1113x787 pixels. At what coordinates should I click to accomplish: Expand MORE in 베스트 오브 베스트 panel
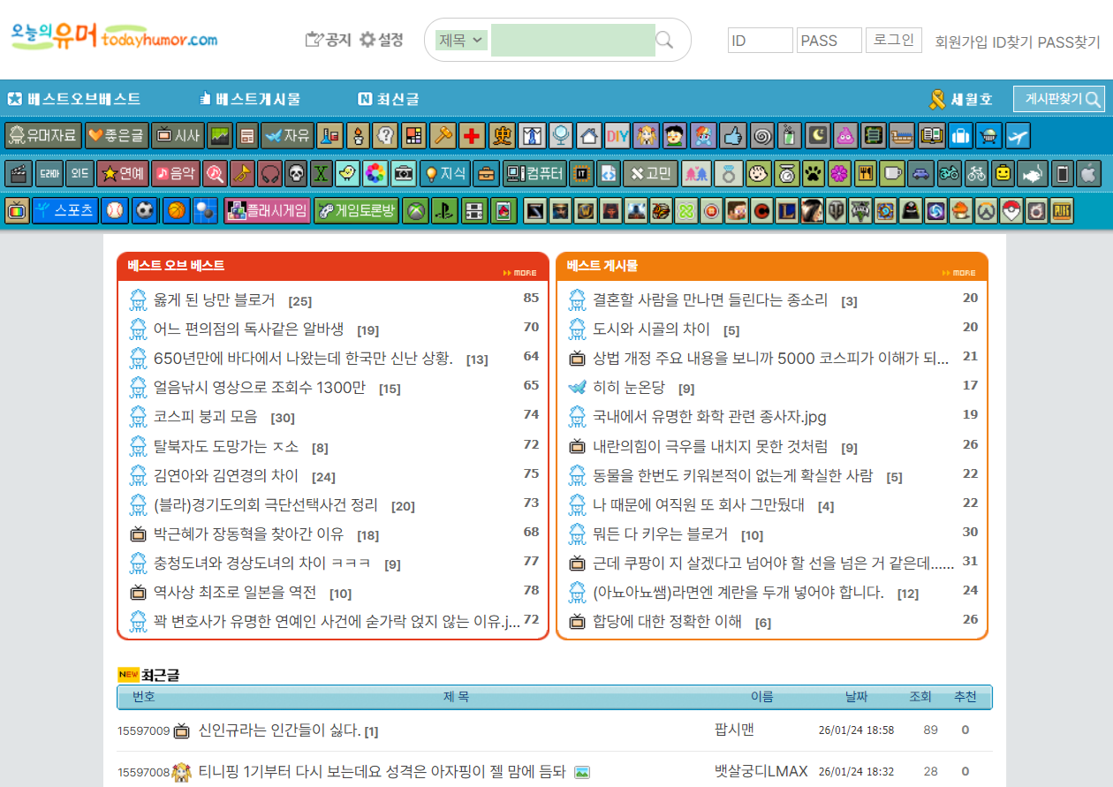[x=519, y=273]
